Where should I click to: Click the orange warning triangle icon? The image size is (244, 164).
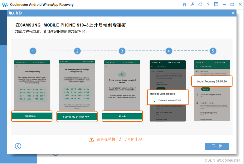[x=91, y=139]
